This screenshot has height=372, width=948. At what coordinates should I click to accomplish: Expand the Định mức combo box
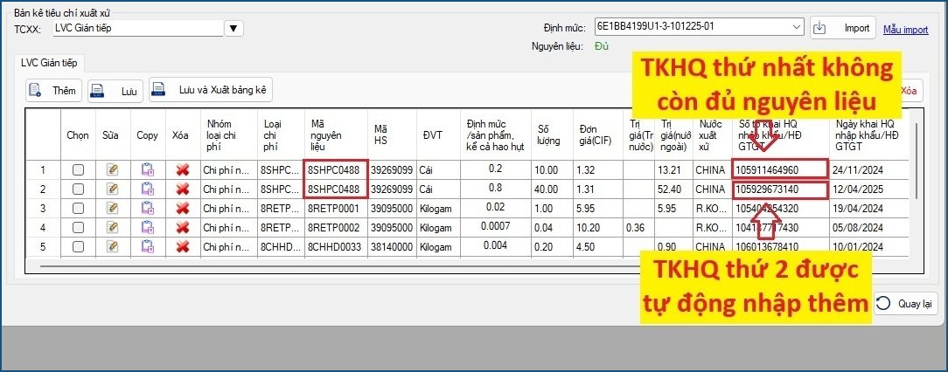[x=797, y=27]
